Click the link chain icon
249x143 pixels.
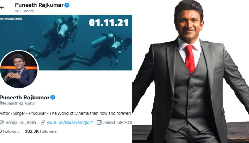[x=43, y=122]
